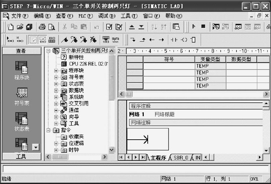
Task: Click the Upload triangle icon
Action: click(132, 27)
